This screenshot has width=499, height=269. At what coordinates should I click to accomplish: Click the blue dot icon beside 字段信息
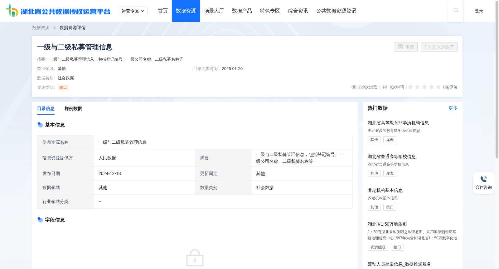tap(40, 220)
